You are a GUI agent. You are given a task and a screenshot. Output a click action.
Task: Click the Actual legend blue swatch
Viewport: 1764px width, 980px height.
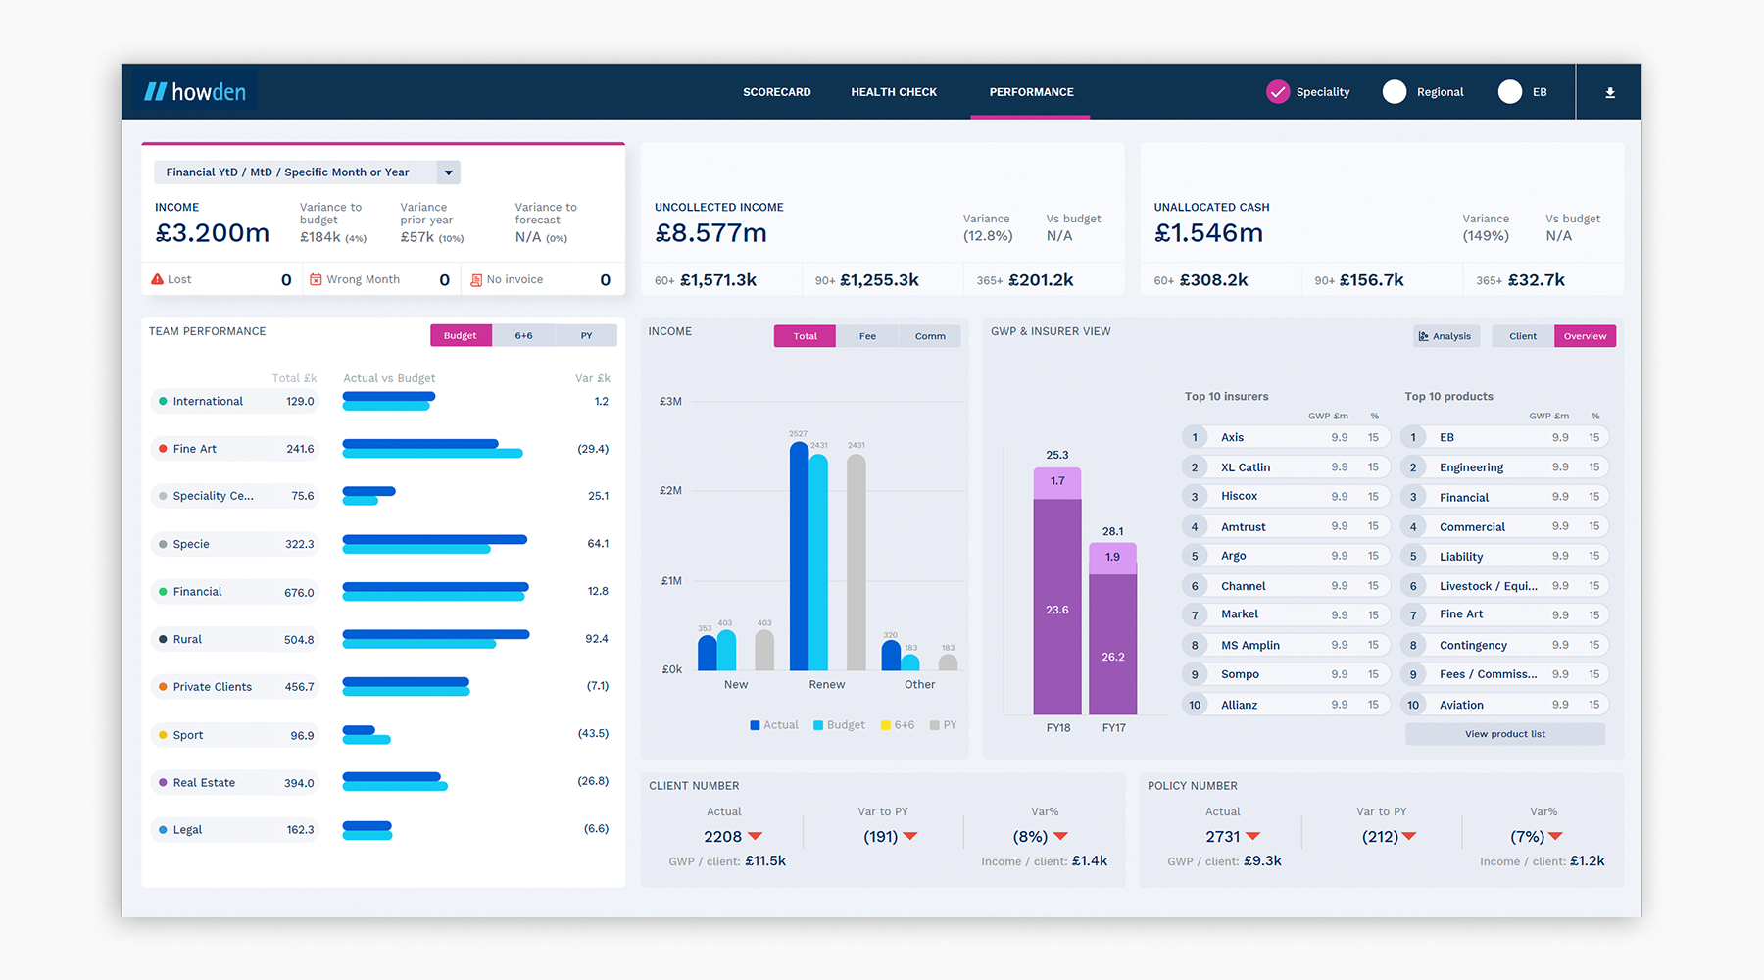(x=755, y=725)
